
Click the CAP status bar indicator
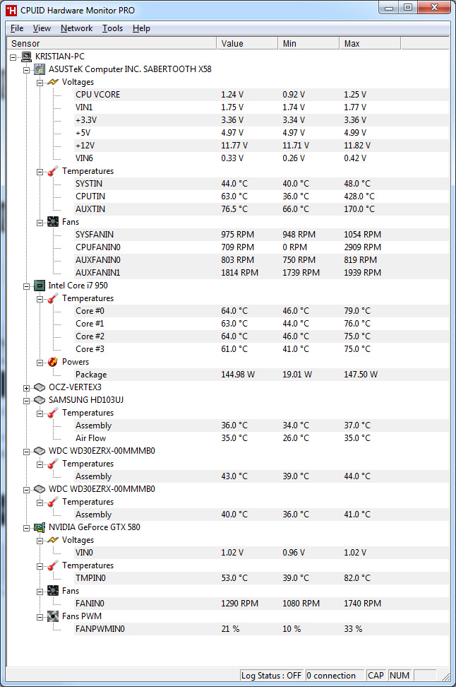376,675
